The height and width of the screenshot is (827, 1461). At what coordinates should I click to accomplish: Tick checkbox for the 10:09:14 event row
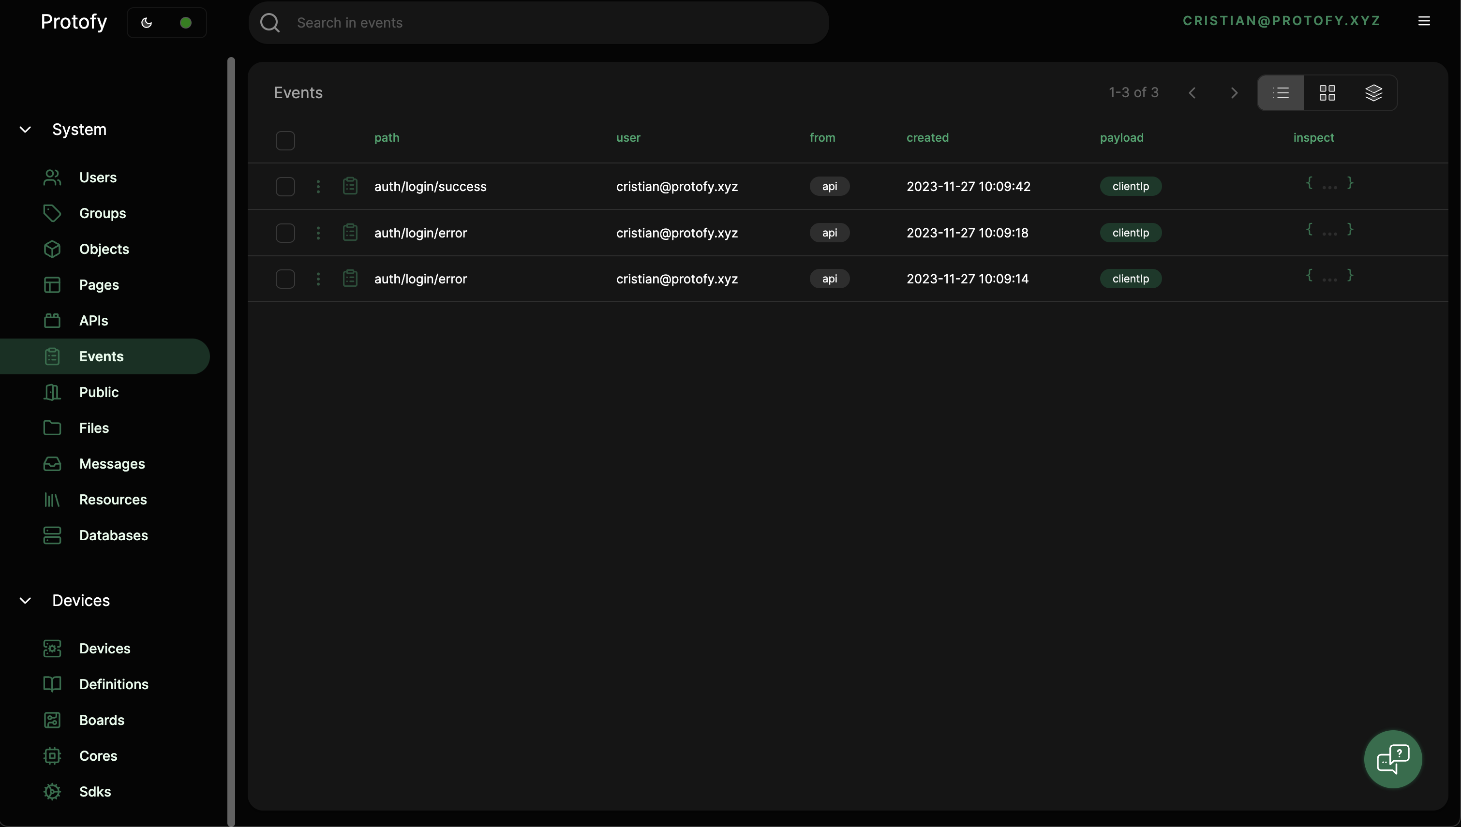click(x=285, y=279)
